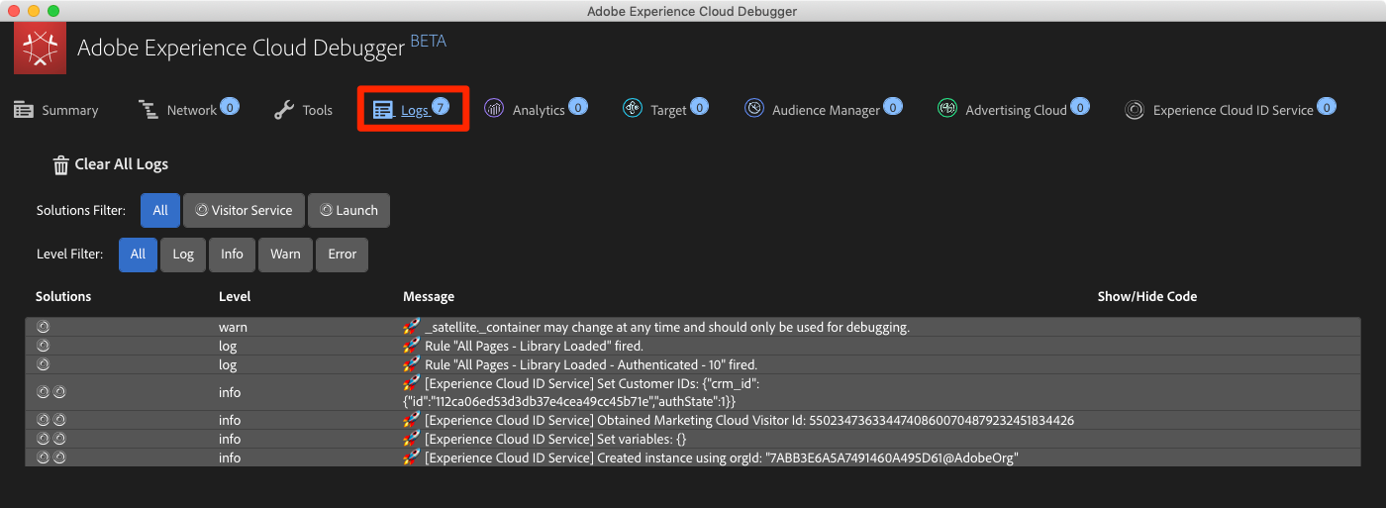Click Clear All Logs
Image resolution: width=1386 pixels, height=508 pixels.
click(111, 164)
